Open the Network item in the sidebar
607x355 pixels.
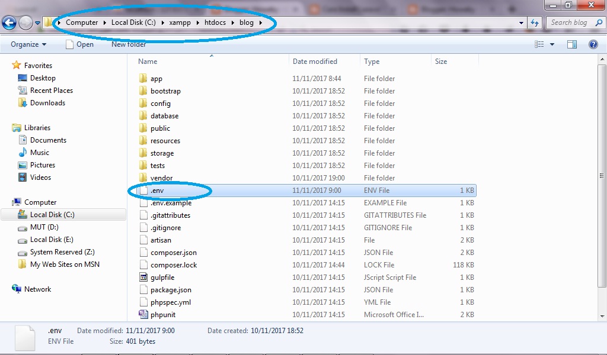coord(39,289)
